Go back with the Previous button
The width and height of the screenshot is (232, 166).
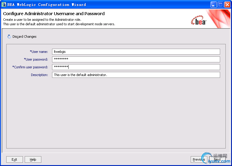tap(199, 159)
